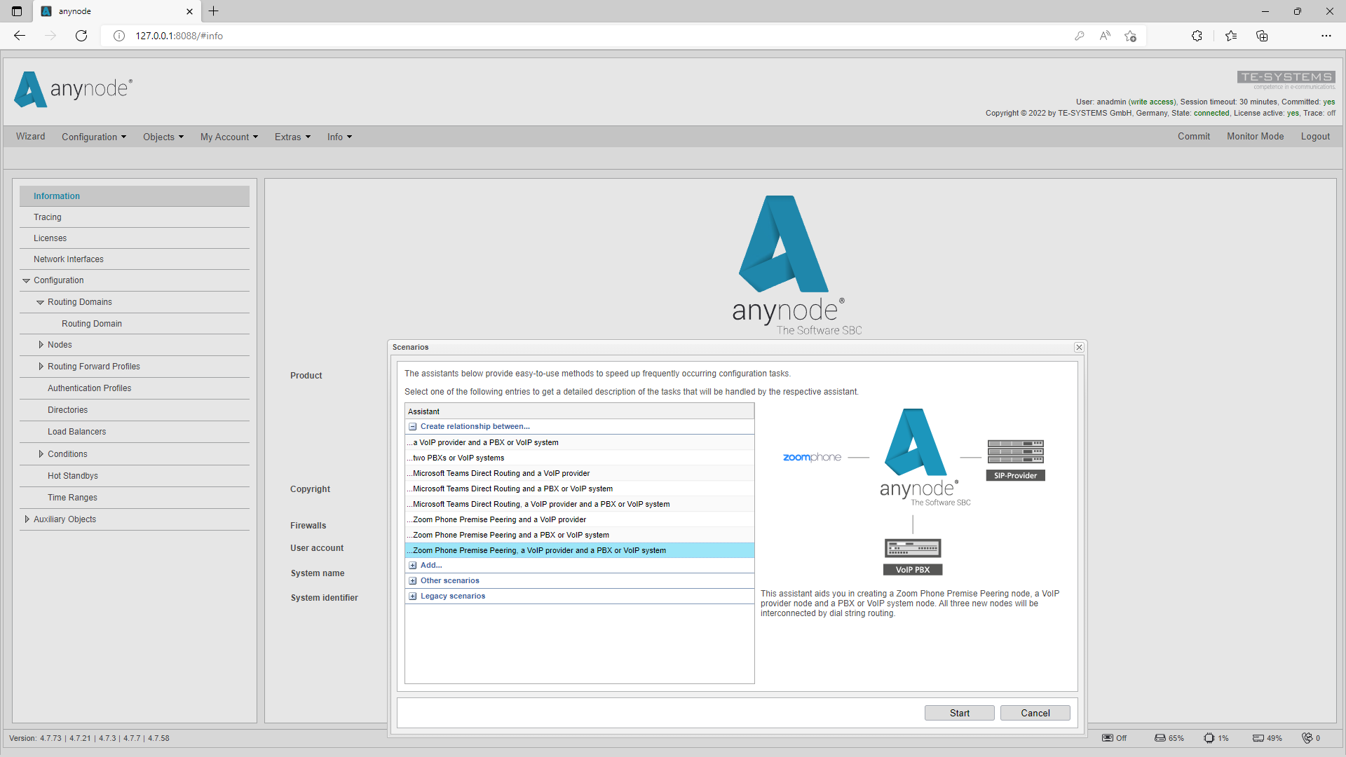1346x757 pixels.
Task: Click the Read aloud icon
Action: (1105, 36)
